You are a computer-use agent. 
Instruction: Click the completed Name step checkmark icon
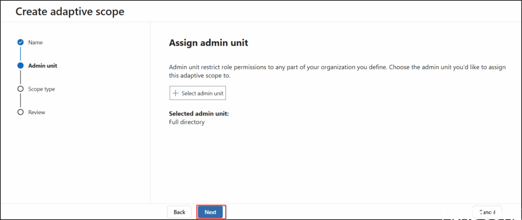[20, 42]
